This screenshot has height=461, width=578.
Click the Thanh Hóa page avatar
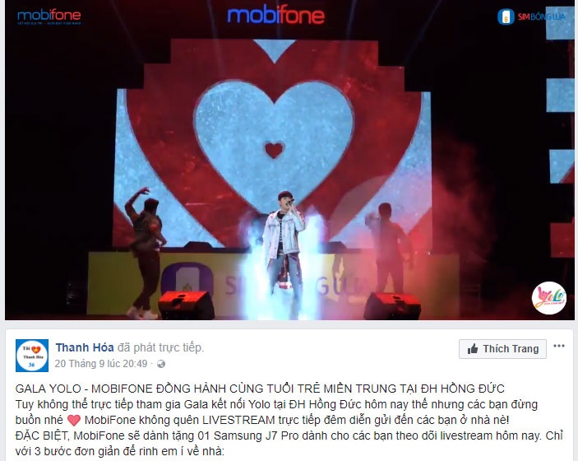(32, 356)
